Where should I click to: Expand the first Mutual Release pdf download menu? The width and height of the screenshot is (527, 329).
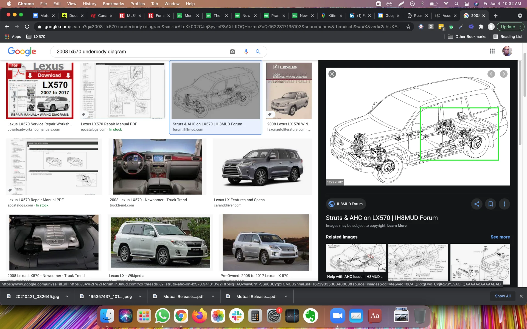(213, 296)
